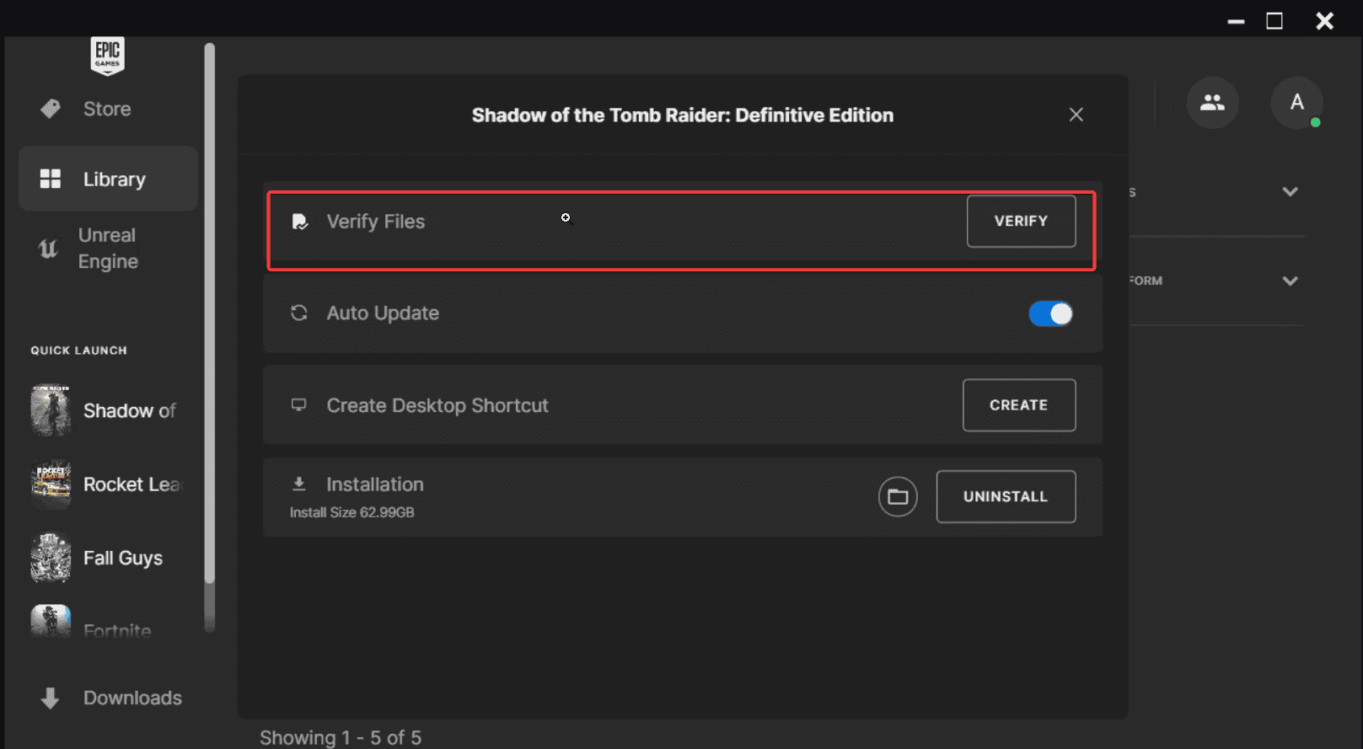The height and width of the screenshot is (749, 1363).
Task: Close the Epic Games Launcher window
Action: point(1325,21)
